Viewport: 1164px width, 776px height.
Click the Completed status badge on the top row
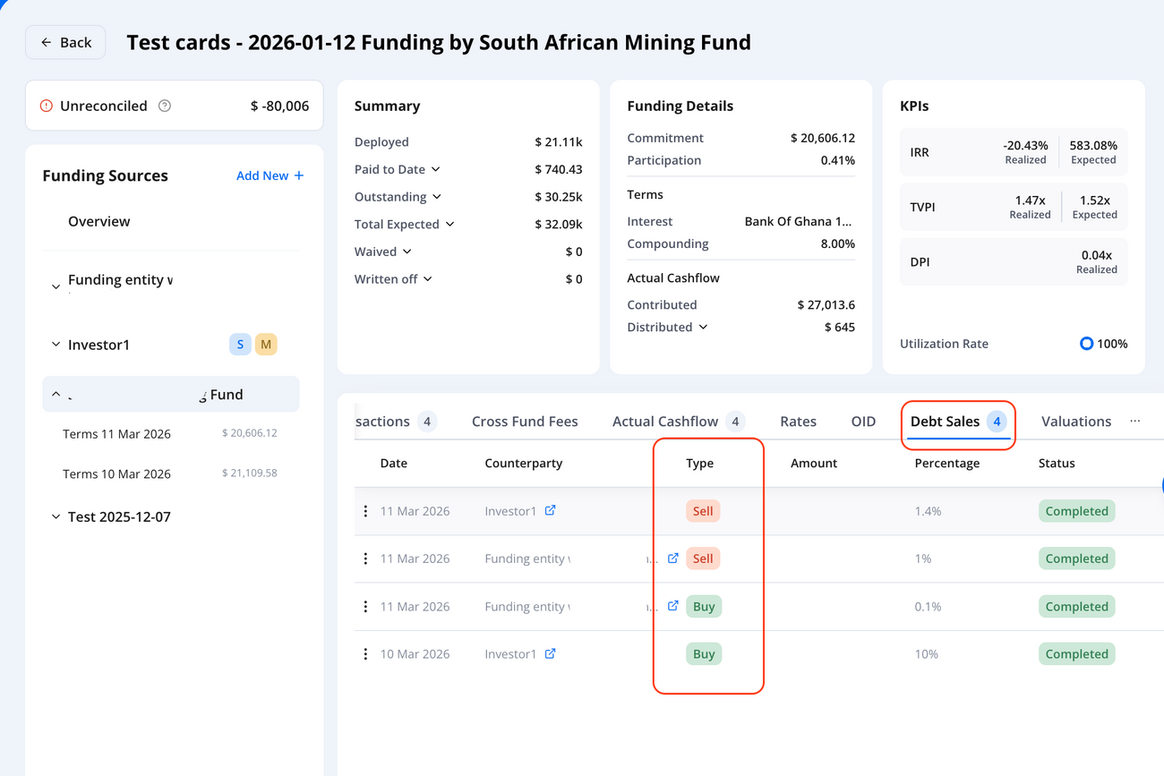(x=1076, y=510)
